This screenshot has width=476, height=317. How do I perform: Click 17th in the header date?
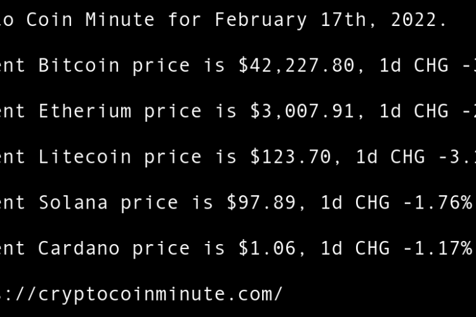tap(331, 20)
